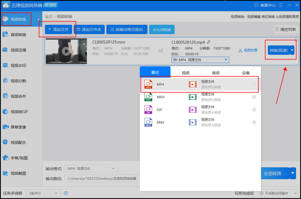
Task: Remove GIF from the recent list
Action: (x=254, y=110)
